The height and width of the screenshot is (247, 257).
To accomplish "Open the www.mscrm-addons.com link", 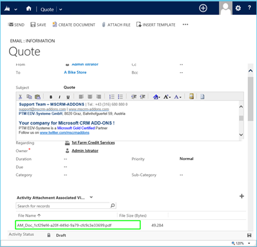I will [89, 109].
